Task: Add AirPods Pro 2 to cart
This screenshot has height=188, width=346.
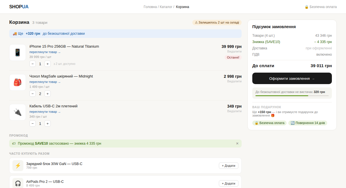Action: [x=228, y=183]
